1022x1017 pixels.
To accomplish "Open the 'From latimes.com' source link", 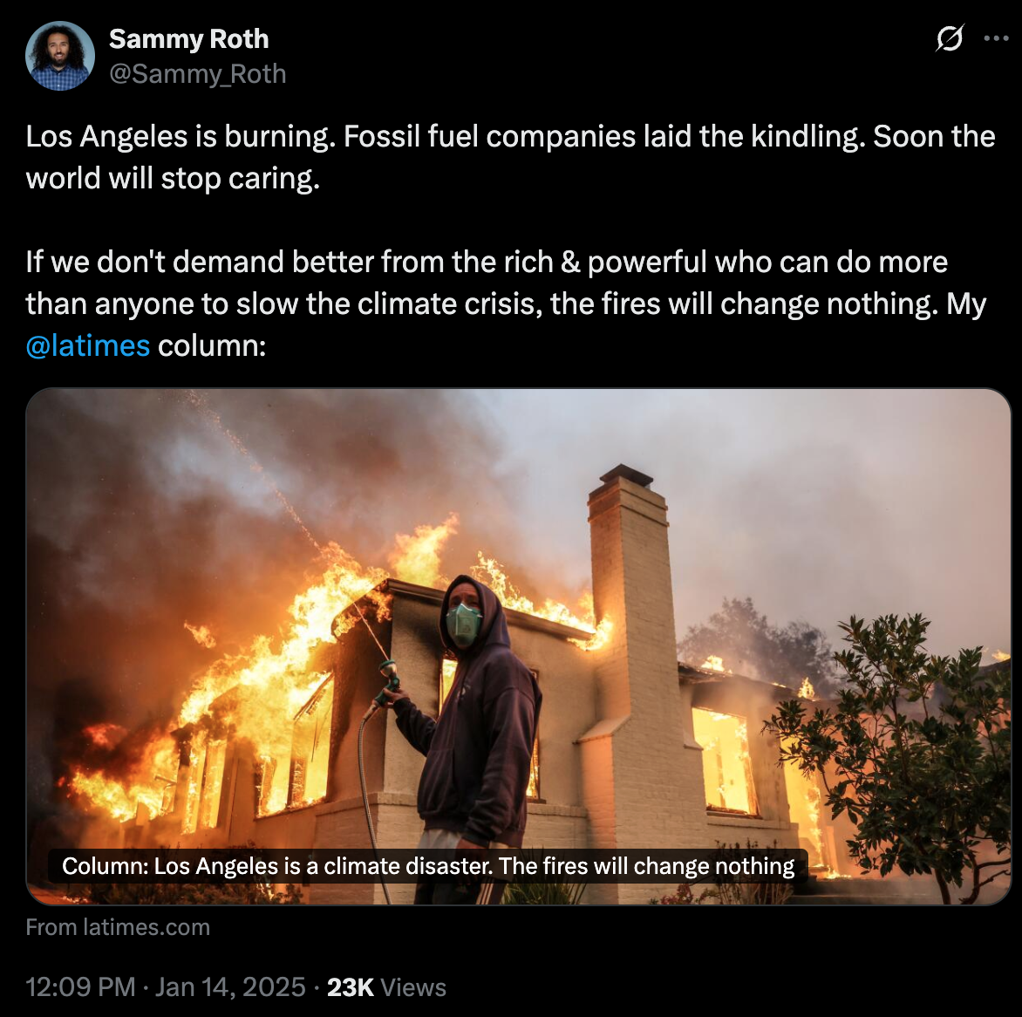I will pos(118,927).
